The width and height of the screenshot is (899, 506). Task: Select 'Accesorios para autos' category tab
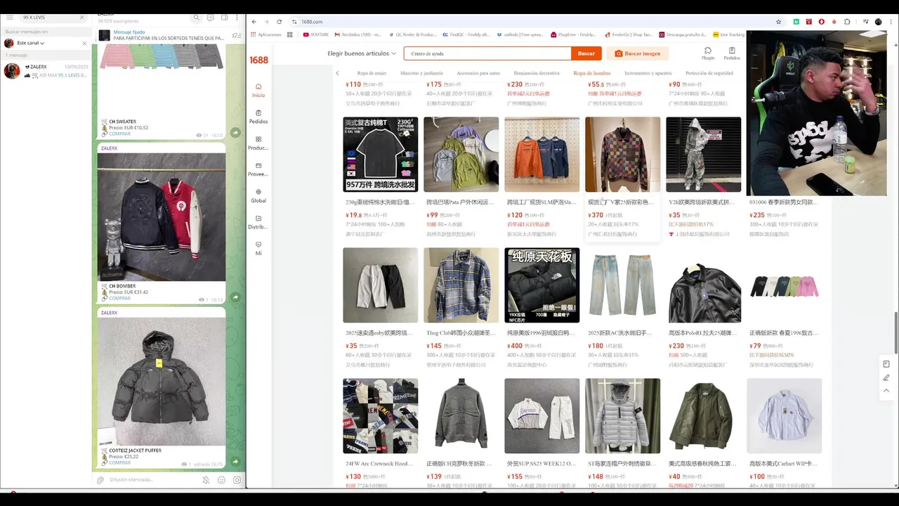tap(478, 73)
